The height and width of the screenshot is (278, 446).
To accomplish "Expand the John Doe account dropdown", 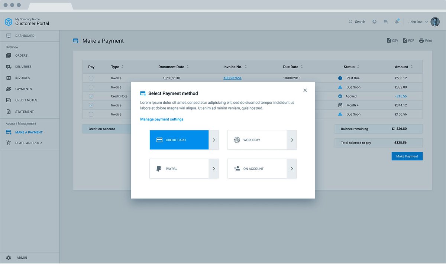I will 417,21.
